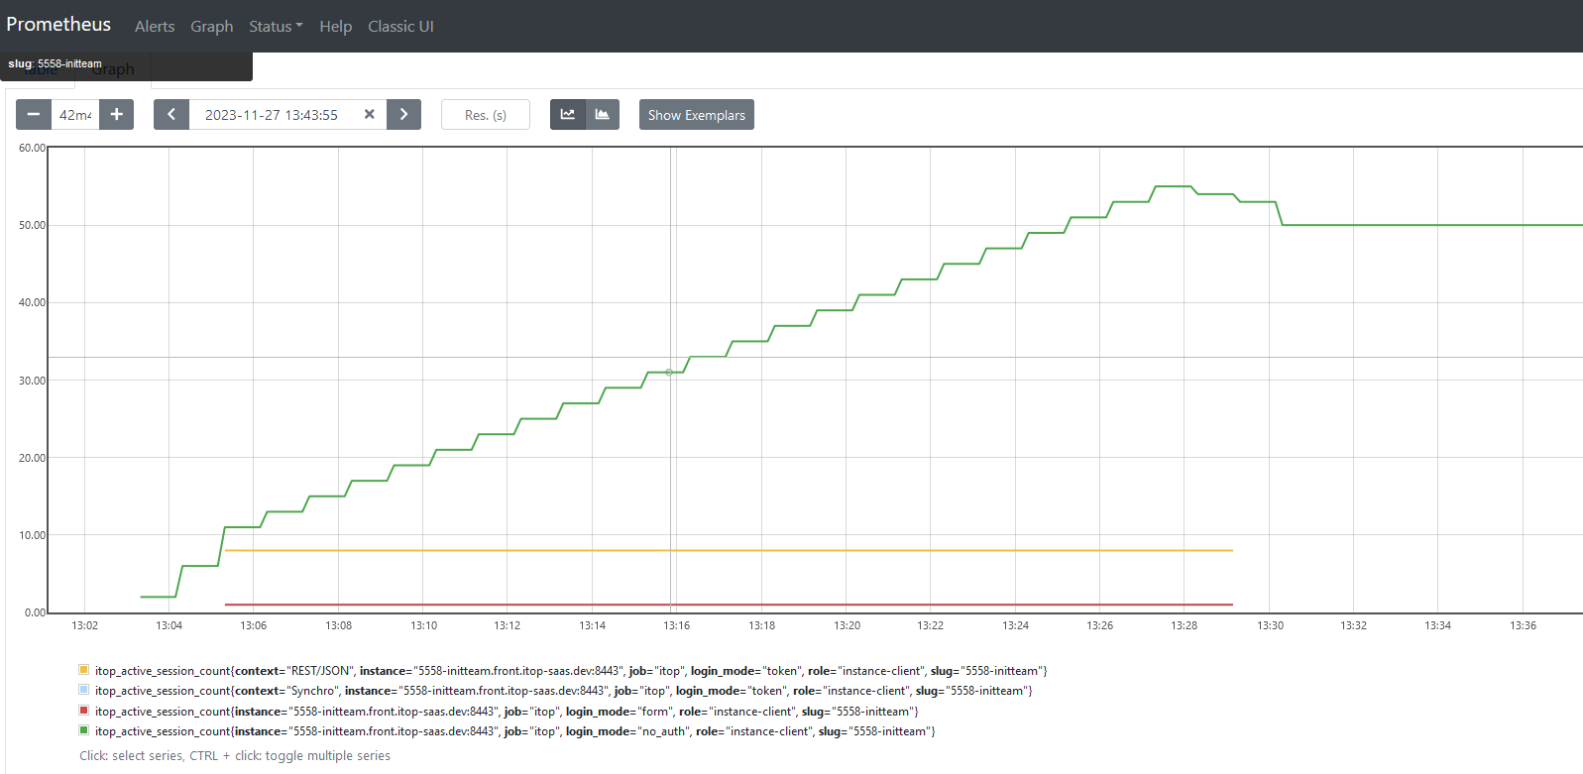Click the Res. (s) resolution input field

coord(486,115)
